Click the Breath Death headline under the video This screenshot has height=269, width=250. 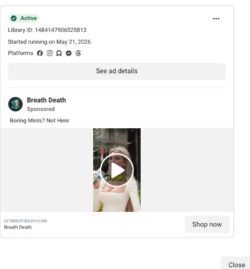click(18, 227)
